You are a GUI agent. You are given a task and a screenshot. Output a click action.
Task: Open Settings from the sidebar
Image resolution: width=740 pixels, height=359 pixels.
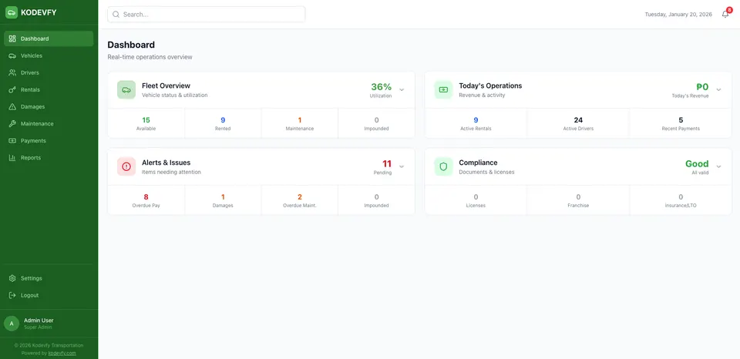(x=49, y=278)
